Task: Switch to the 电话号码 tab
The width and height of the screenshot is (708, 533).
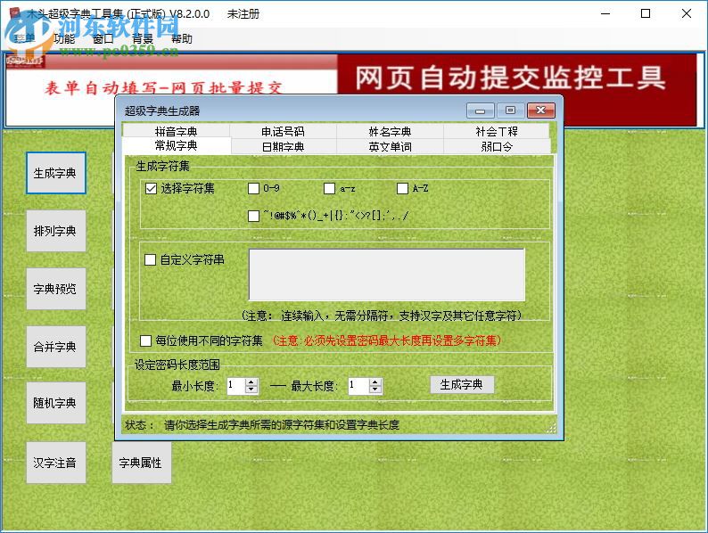Action: pyautogui.click(x=283, y=131)
